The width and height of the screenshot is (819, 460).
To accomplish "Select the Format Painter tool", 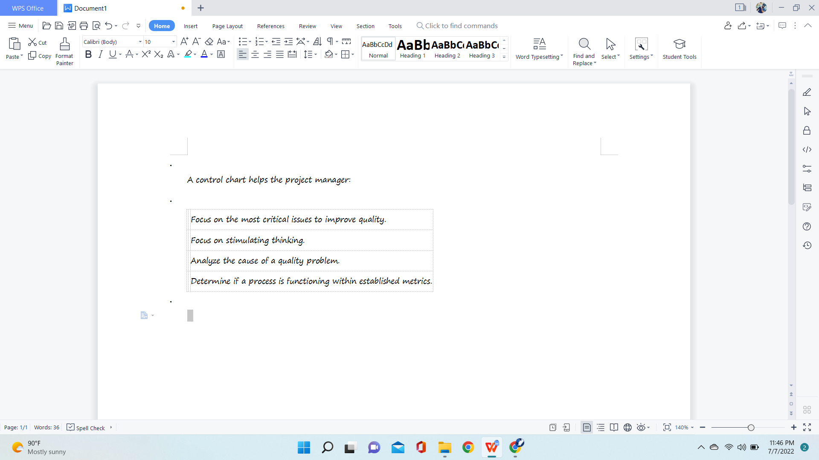I will [x=64, y=51].
